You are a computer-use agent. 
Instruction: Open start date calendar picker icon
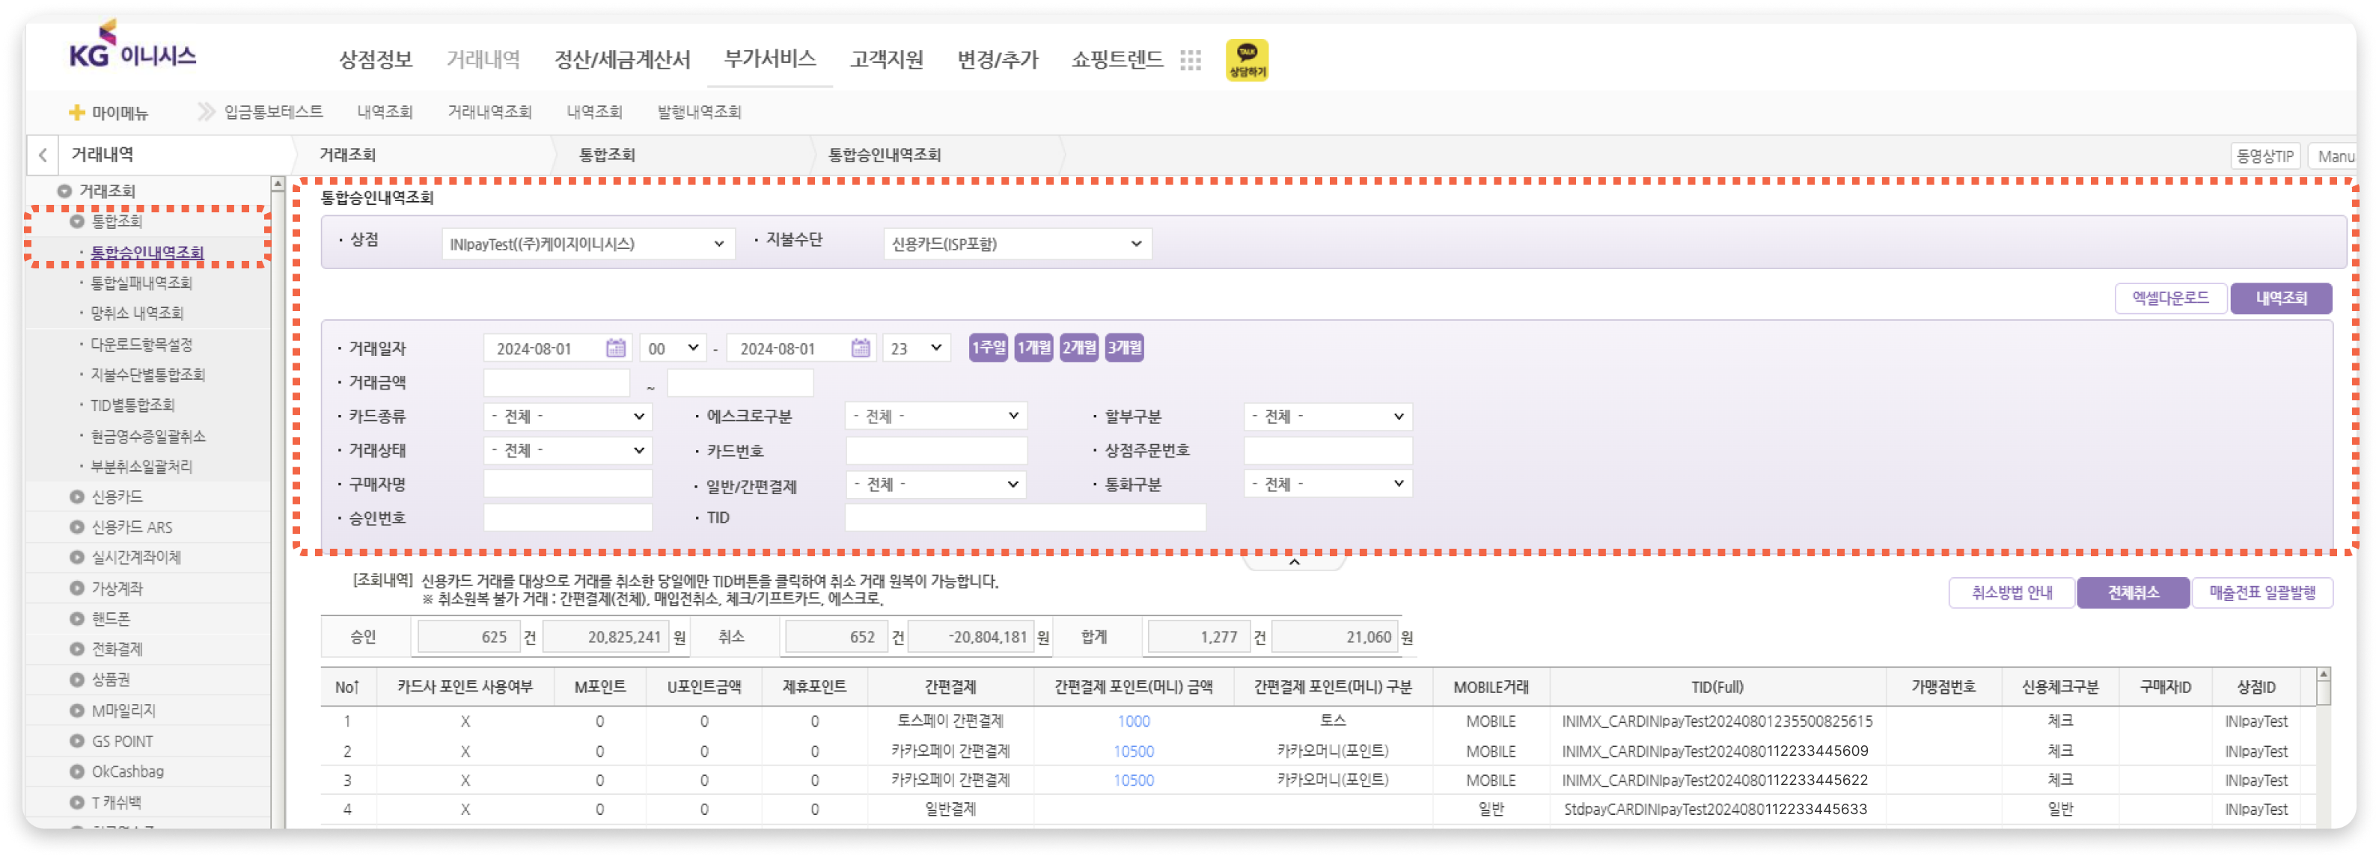[615, 348]
